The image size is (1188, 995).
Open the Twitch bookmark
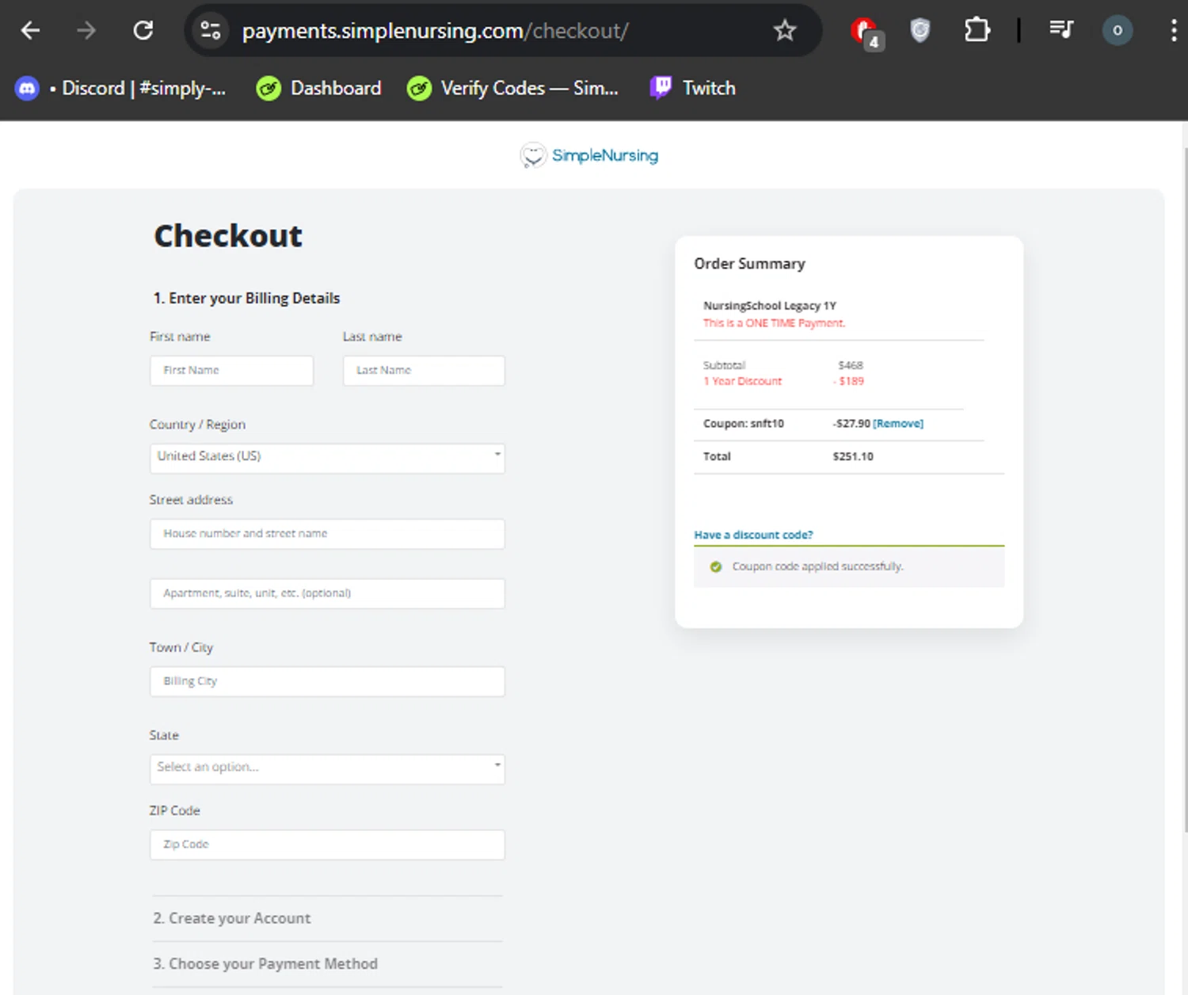[x=693, y=88]
